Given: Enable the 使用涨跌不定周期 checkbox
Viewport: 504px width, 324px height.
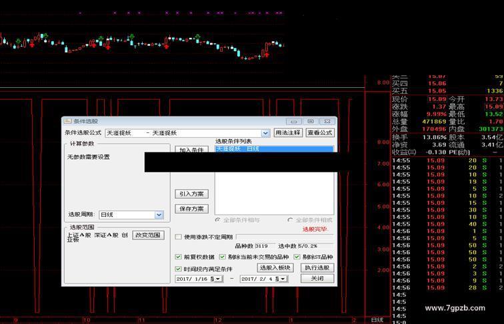Looking at the screenshot, I should 179,237.
